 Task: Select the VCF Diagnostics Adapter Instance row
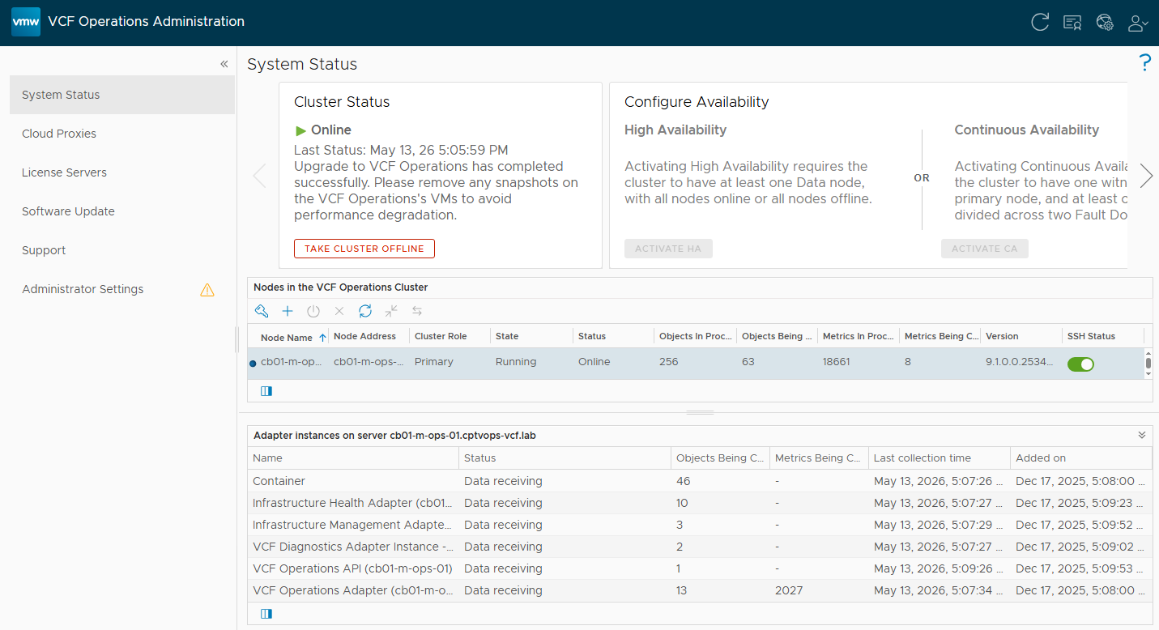[699, 547]
